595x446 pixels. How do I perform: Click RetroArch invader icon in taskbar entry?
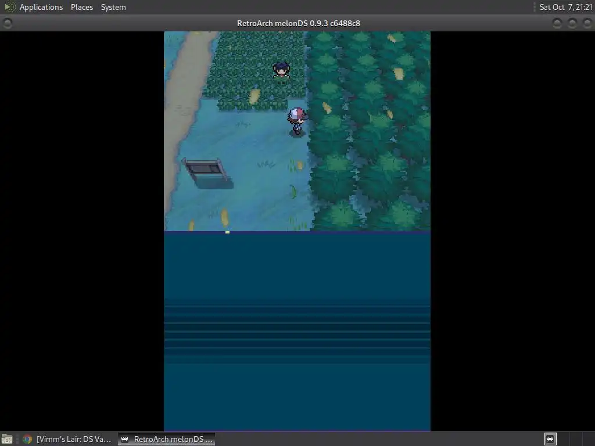(x=125, y=439)
